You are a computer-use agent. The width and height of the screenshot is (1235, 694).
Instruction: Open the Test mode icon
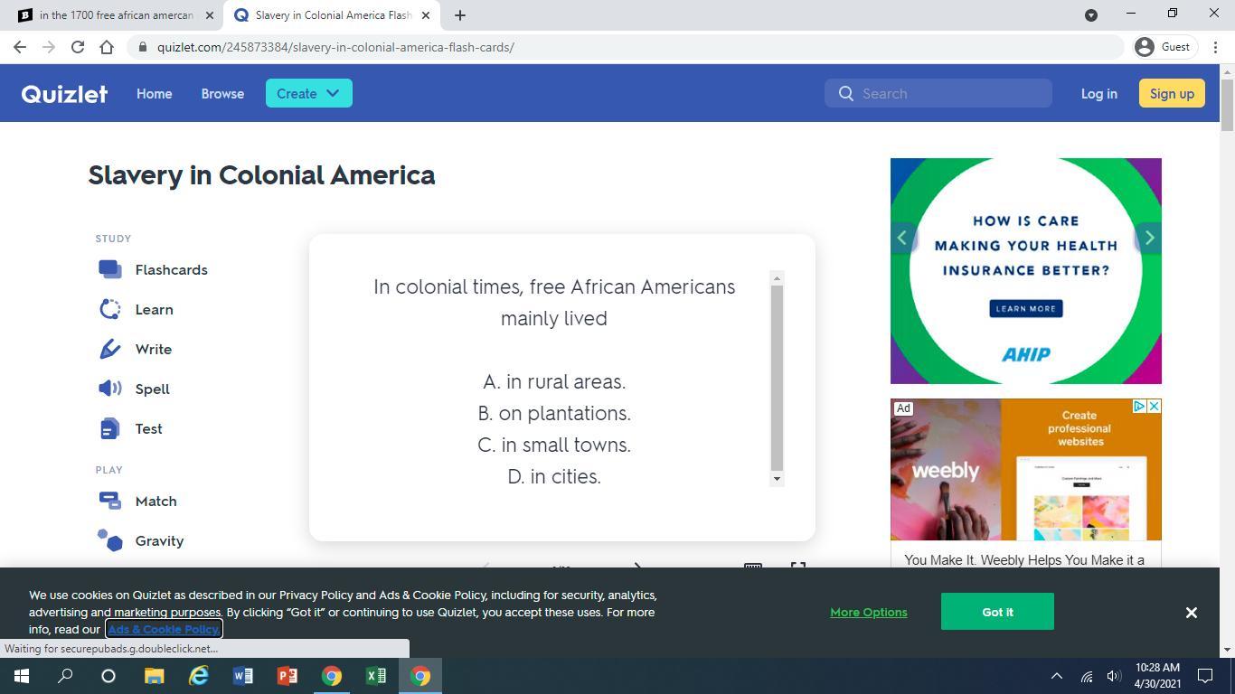point(109,428)
